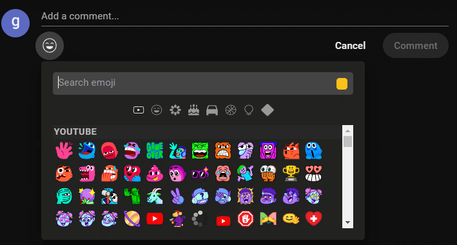Switch to the lightbulb objects category
Viewport: 457px width, 245px height.
[x=249, y=110]
